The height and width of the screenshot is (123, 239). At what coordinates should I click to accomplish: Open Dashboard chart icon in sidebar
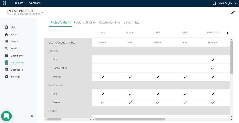pos(6,70)
